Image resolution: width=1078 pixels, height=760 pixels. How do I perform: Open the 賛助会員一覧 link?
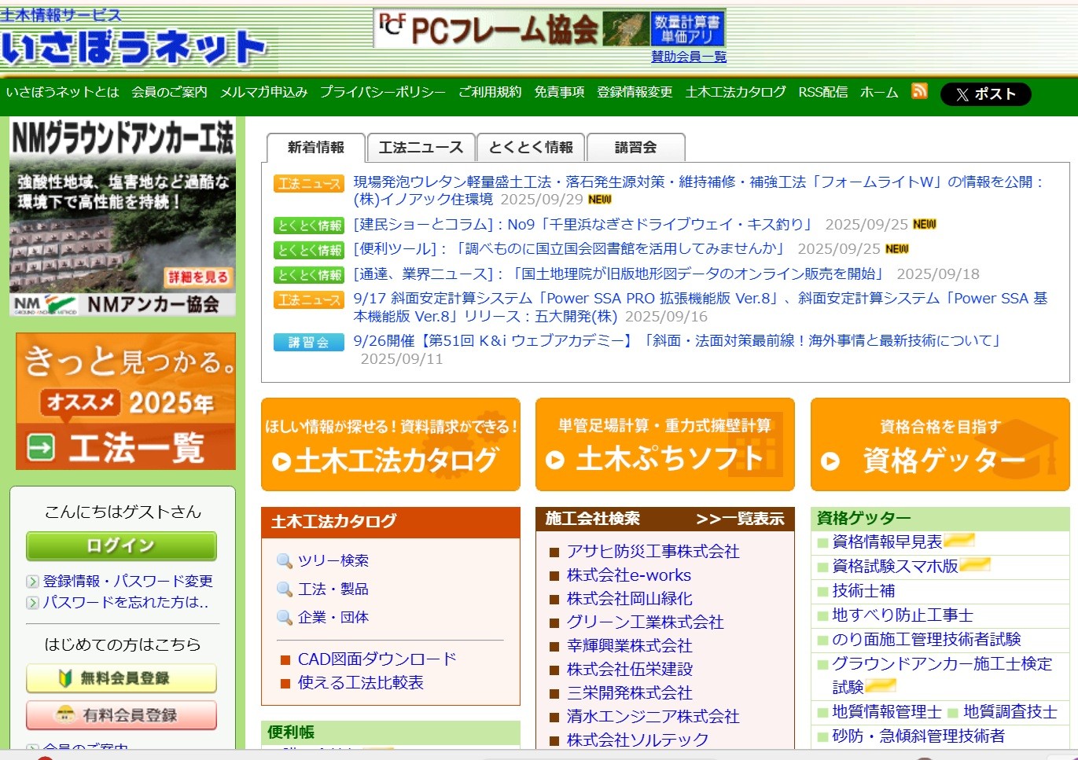(x=688, y=57)
